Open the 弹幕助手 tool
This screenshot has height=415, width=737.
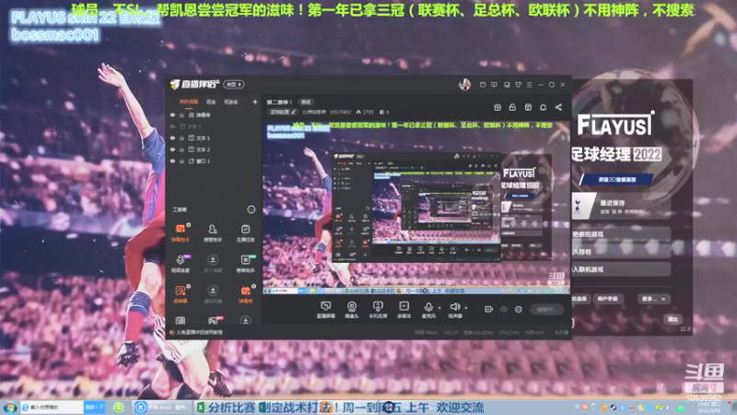click(x=181, y=232)
